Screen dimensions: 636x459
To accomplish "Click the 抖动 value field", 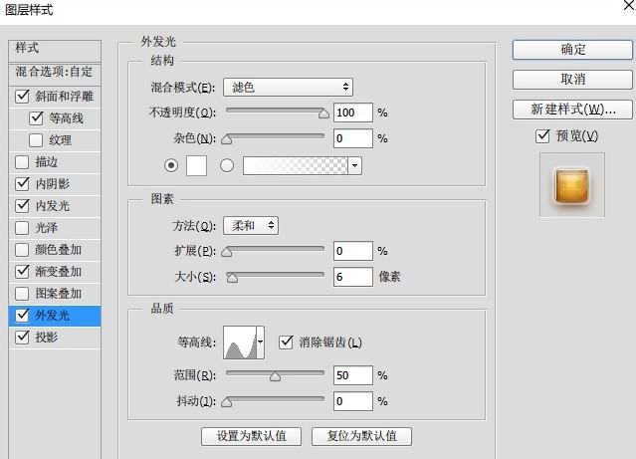I will coord(353,401).
